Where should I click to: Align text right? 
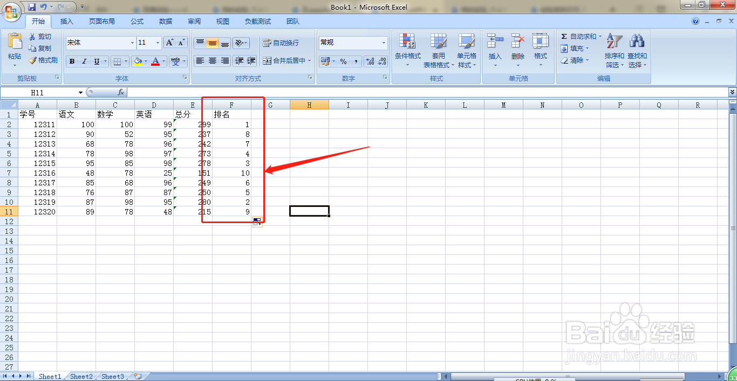[x=225, y=61]
